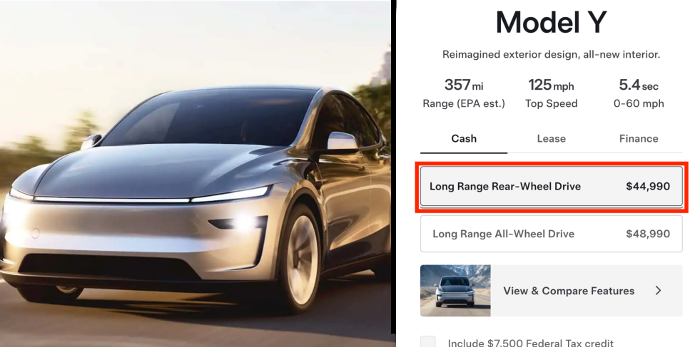Select the Finance tab
The image size is (695, 347).
(638, 139)
